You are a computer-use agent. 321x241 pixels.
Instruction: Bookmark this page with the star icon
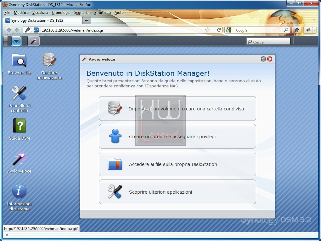pyautogui.click(x=208, y=30)
